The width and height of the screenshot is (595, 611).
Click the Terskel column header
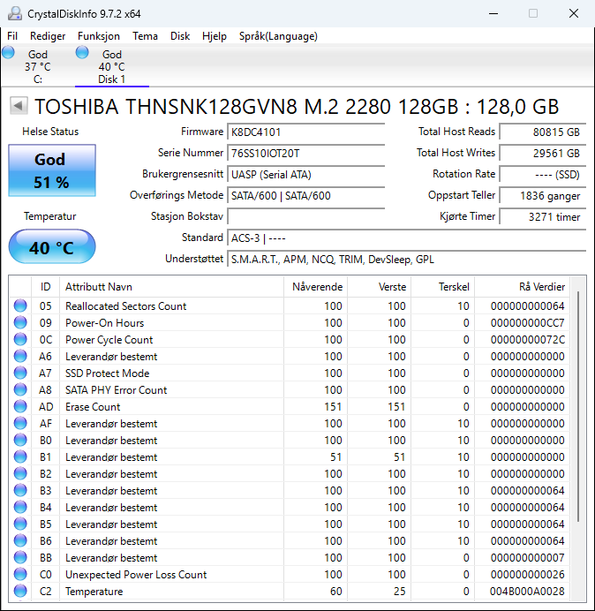pyautogui.click(x=442, y=287)
